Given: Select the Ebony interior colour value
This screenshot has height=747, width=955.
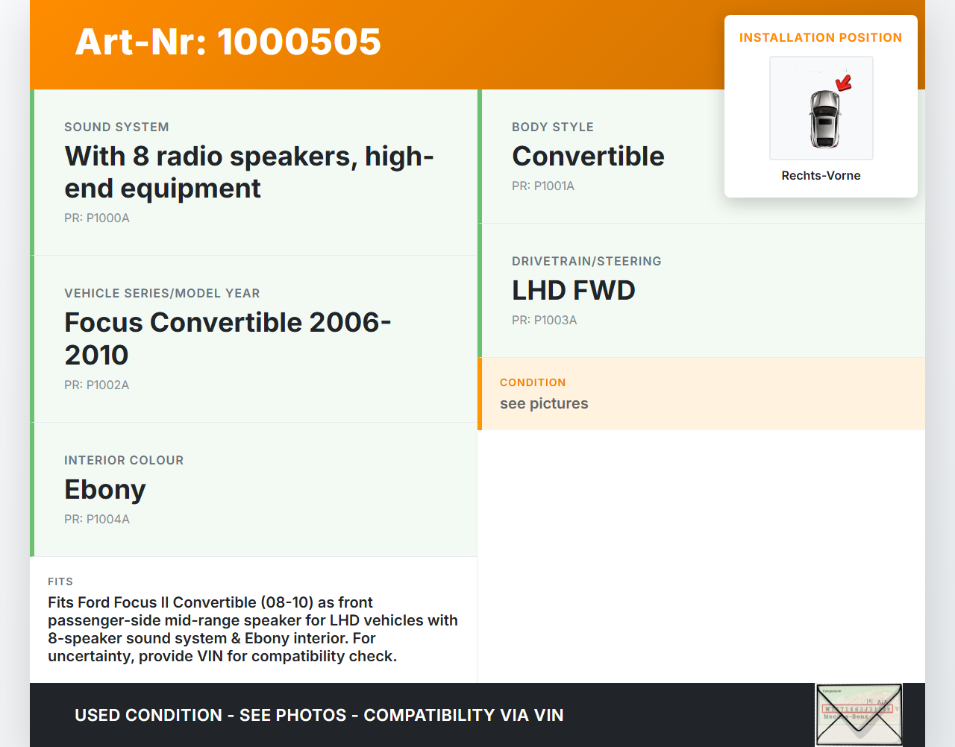Looking at the screenshot, I should coord(105,490).
